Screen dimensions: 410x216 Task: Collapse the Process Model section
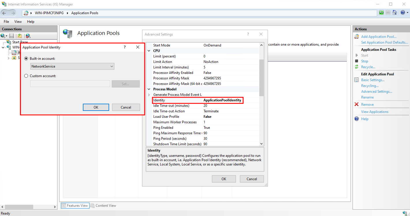pyautogui.click(x=149, y=89)
